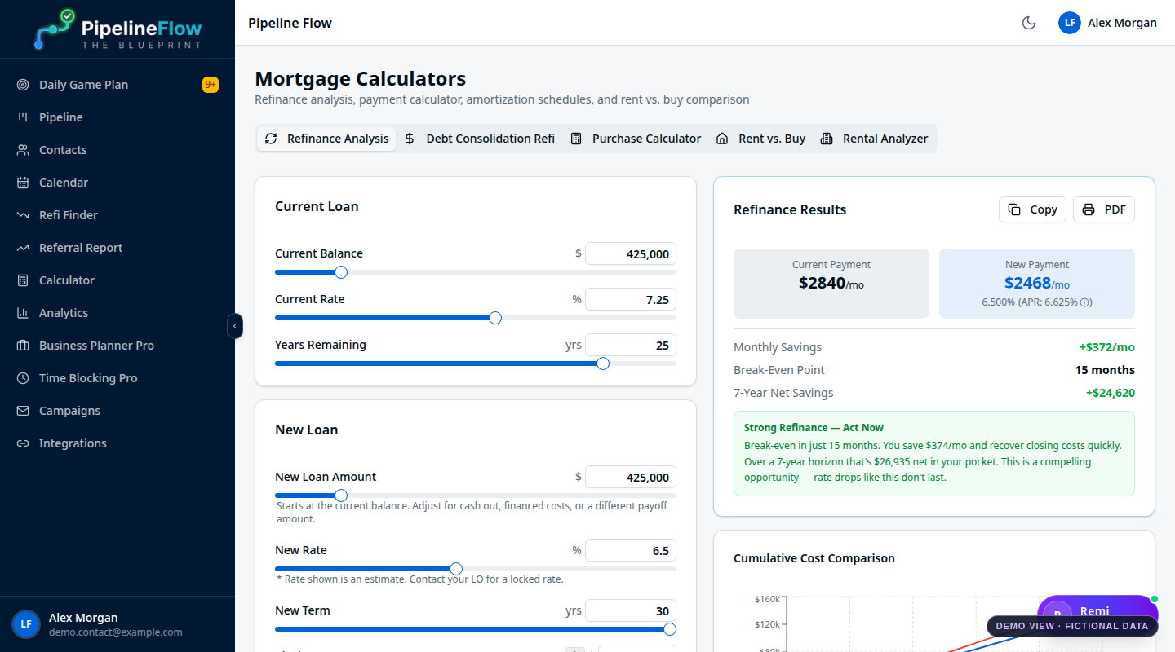Click the New Term slider handle
The width and height of the screenshot is (1175, 652).
click(670, 629)
